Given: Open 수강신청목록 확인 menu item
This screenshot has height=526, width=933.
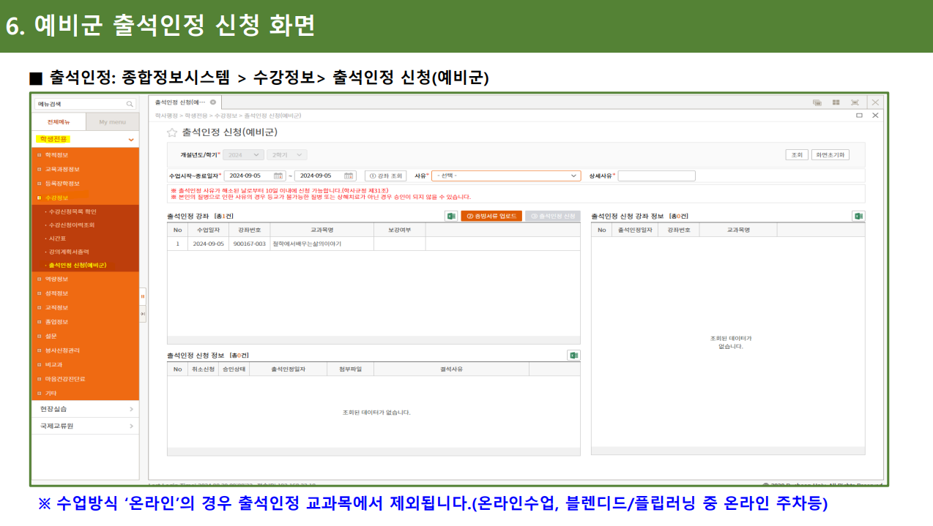Looking at the screenshot, I should click(73, 211).
